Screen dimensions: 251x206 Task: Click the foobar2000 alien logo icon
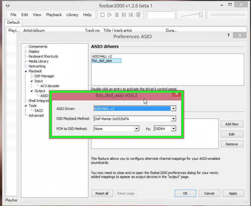(8, 6)
